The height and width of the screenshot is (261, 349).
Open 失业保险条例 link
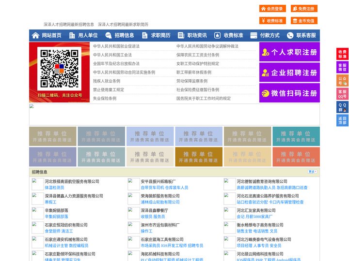105,98
